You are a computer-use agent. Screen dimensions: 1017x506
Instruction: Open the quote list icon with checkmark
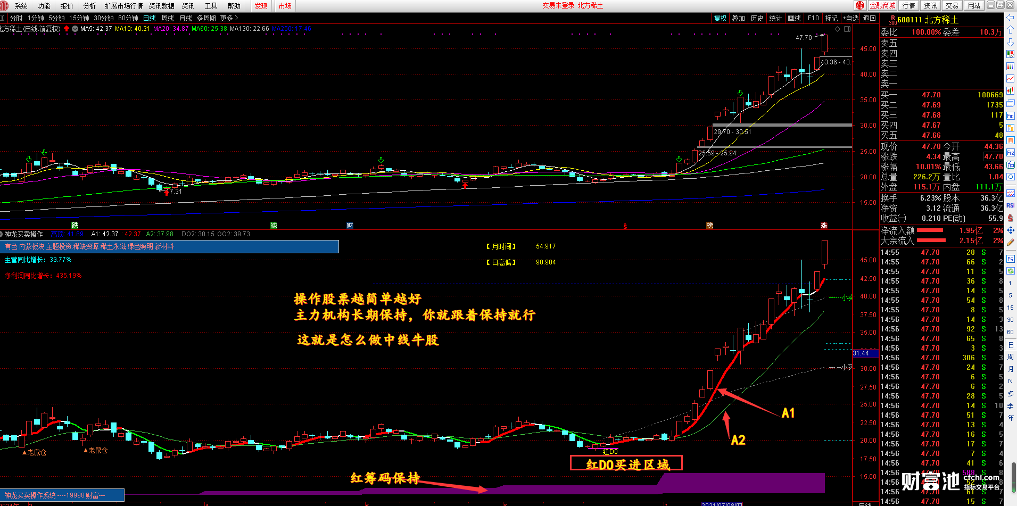tap(1011, 54)
